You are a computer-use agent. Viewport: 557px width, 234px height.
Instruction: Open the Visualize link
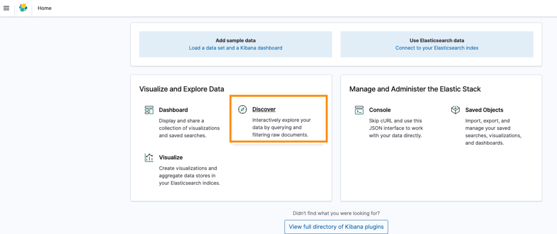coord(171,158)
